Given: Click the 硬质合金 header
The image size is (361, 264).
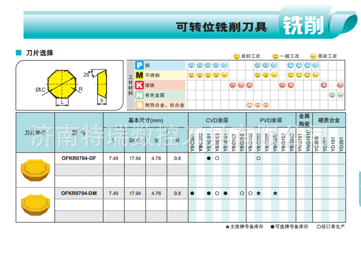Looking at the screenshot, I should pyautogui.click(x=329, y=120).
